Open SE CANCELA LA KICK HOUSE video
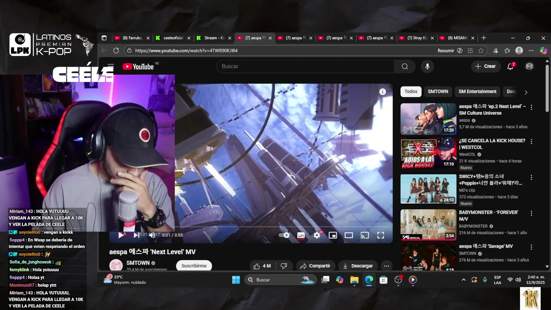 pos(428,153)
